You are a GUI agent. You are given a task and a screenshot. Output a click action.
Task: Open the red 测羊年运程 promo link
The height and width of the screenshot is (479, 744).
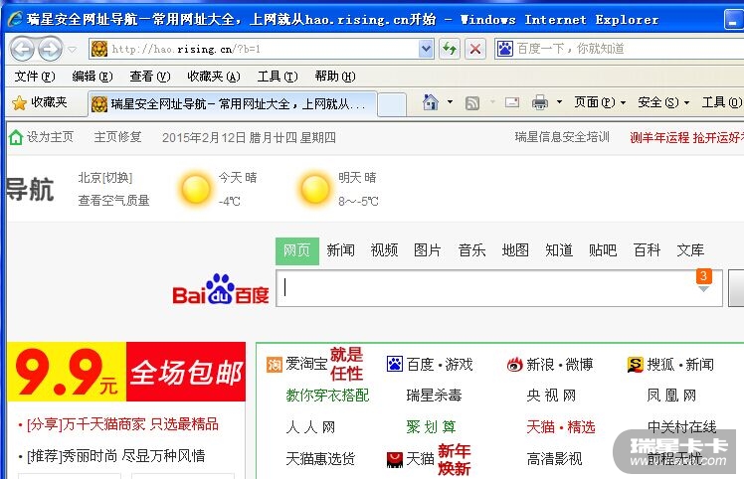(686, 137)
